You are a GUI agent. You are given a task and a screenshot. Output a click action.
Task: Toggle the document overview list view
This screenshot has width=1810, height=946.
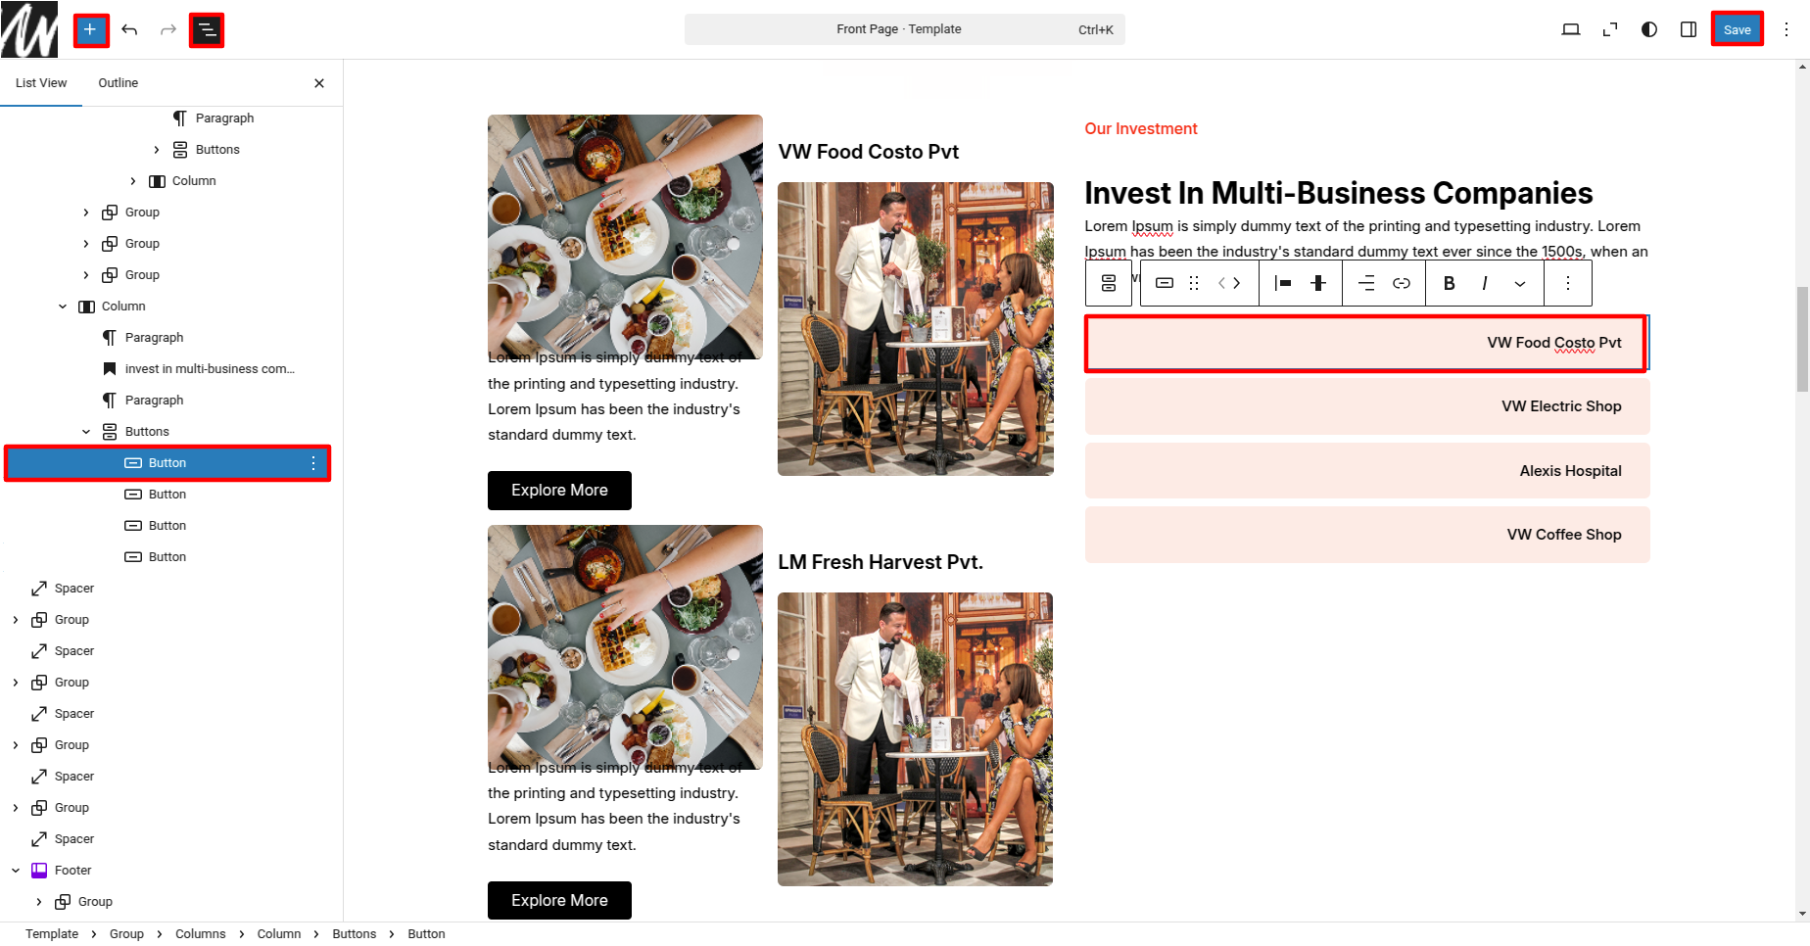207,29
